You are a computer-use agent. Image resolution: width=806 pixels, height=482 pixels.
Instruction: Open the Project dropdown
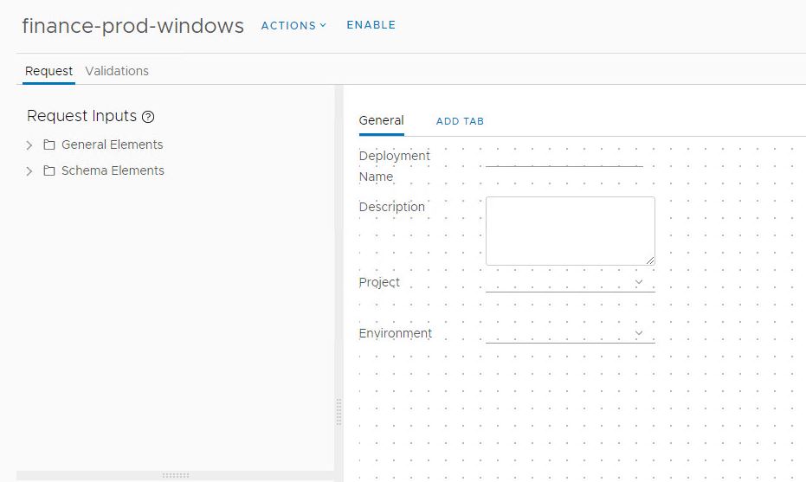570,283
